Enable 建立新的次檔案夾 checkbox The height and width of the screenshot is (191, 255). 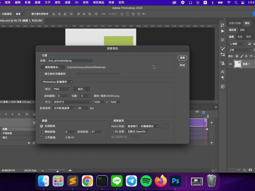click(41, 74)
